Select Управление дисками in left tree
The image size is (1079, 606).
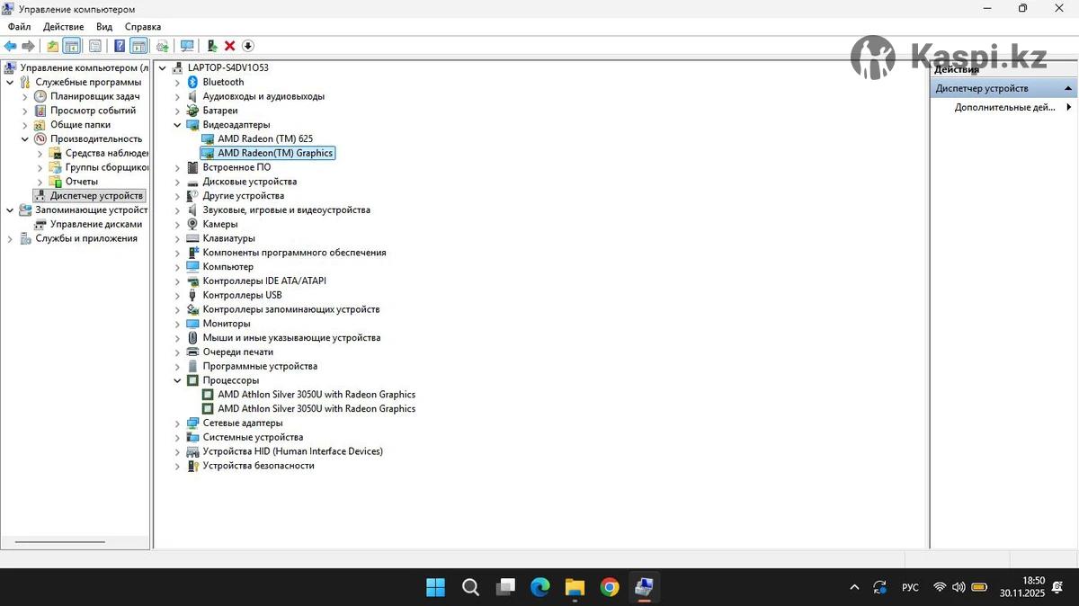pos(95,224)
